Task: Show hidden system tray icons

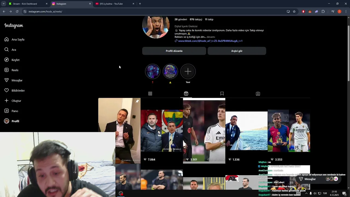Action: [x=306, y=193]
